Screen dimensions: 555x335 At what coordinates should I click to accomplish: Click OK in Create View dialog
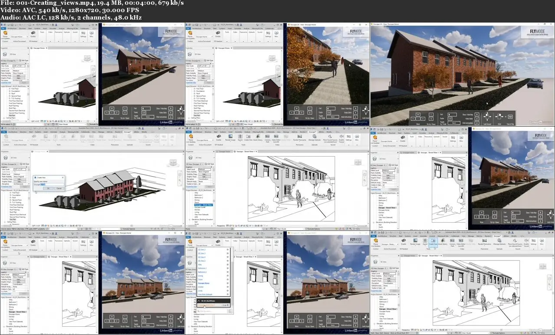pyautogui.click(x=48, y=188)
